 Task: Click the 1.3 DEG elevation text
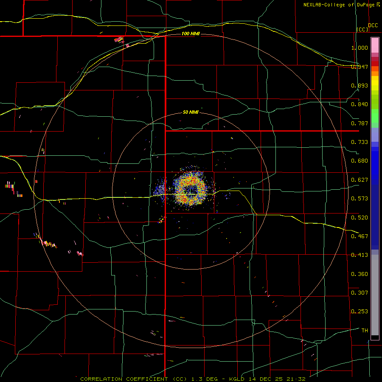pyautogui.click(x=205, y=379)
